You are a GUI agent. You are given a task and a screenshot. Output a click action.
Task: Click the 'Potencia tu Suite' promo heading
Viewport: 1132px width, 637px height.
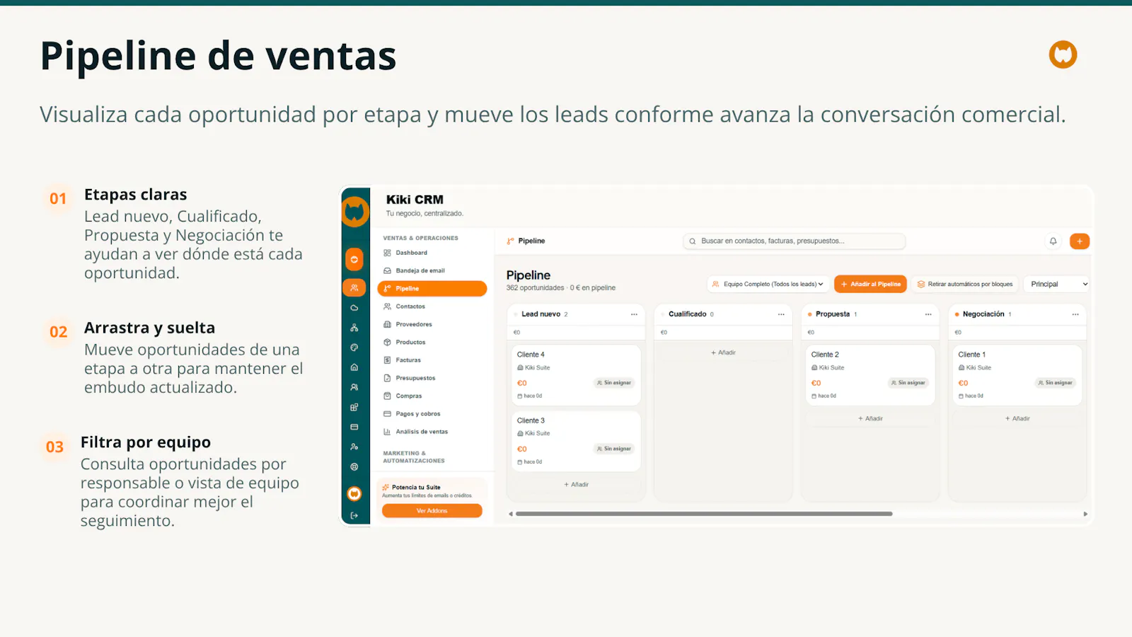[416, 488]
